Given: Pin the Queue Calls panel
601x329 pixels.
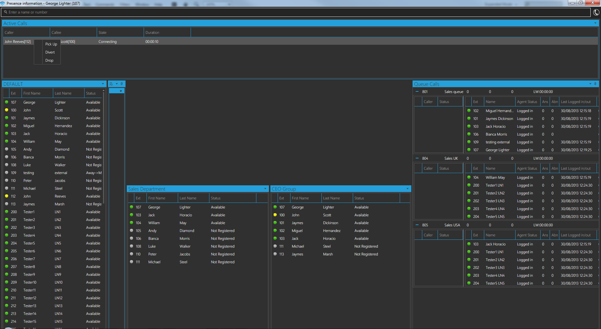Looking at the screenshot, I should click(595, 84).
